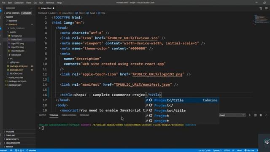Open the View menu
The height and width of the screenshot is (152, 270).
pos(29,3)
